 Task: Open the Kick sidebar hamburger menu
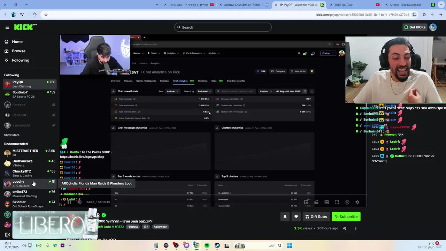pos(7,27)
